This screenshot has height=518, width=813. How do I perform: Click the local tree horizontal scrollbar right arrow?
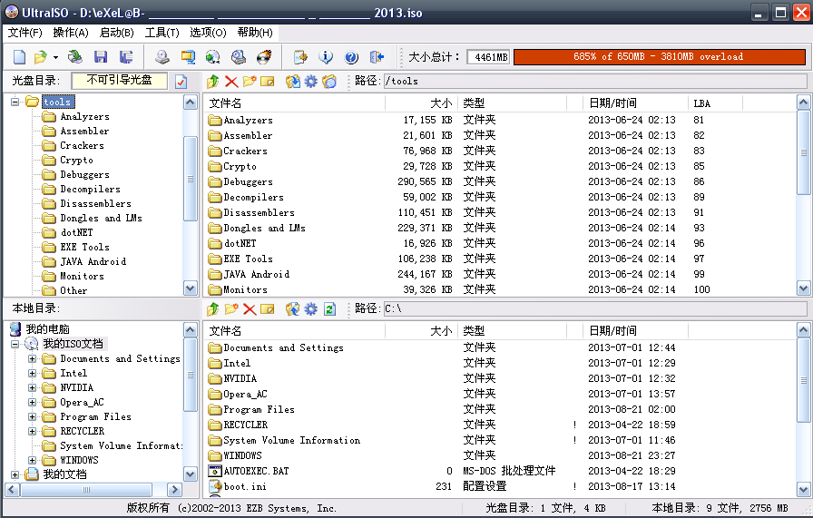click(x=175, y=490)
